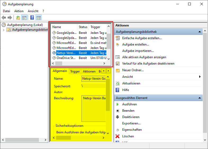Select the OneDrive St... task name
208x149 pixels.
point(66,58)
